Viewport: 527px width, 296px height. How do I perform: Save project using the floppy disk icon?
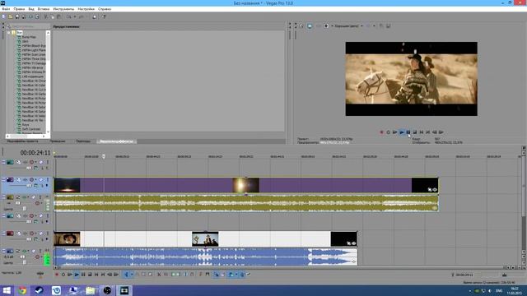17,16
